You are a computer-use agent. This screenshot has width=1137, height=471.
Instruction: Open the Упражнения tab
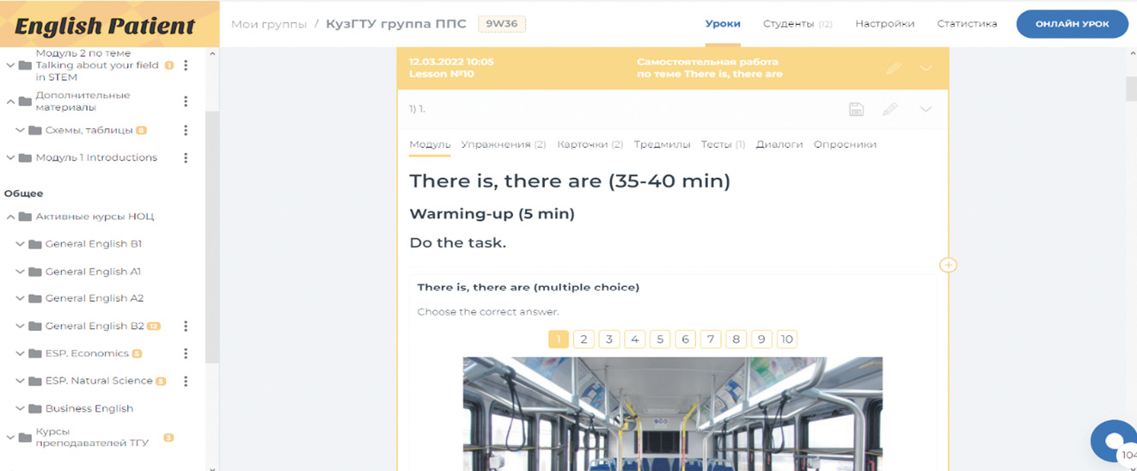503,144
